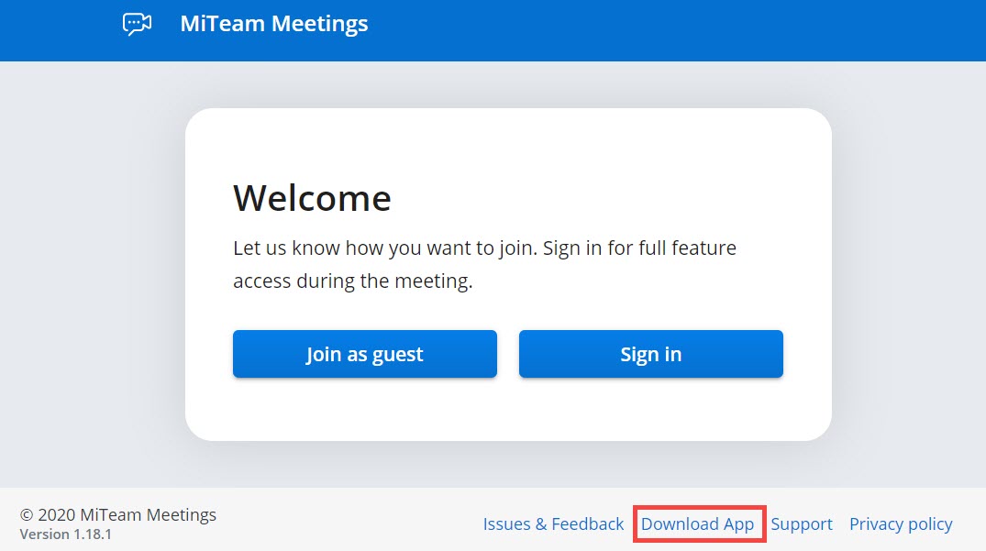
Task: Click the 'Let us know how you want to join' text
Action: coord(385,248)
